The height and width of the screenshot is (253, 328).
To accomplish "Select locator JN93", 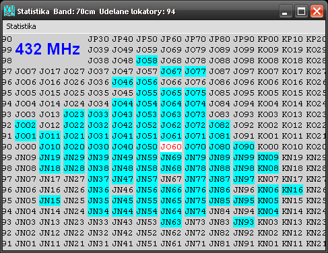I will point(244,222).
